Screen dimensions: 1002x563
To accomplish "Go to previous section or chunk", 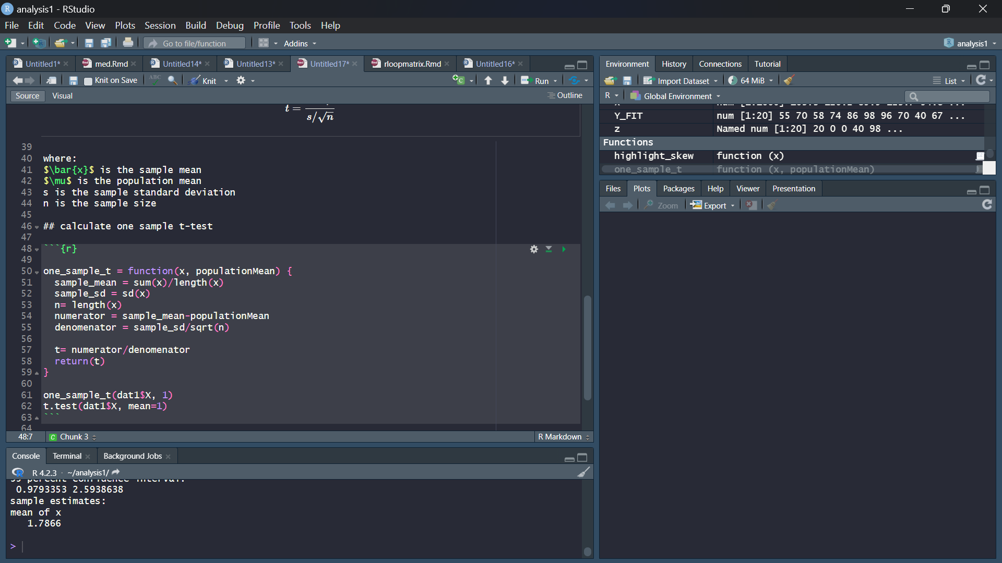I will click(488, 80).
